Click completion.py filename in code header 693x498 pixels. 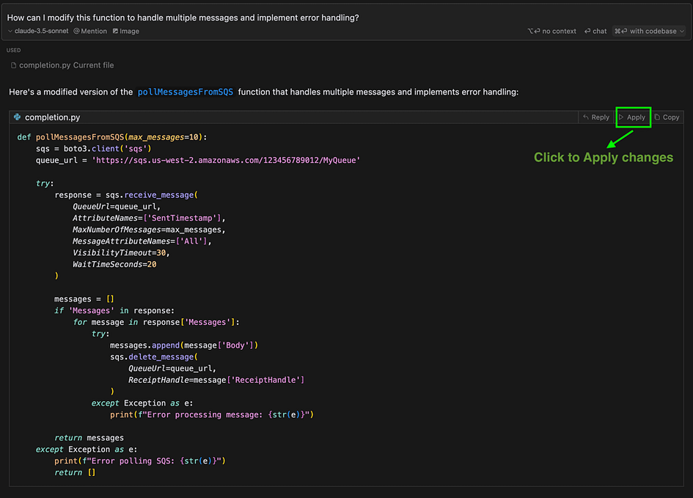coord(53,117)
